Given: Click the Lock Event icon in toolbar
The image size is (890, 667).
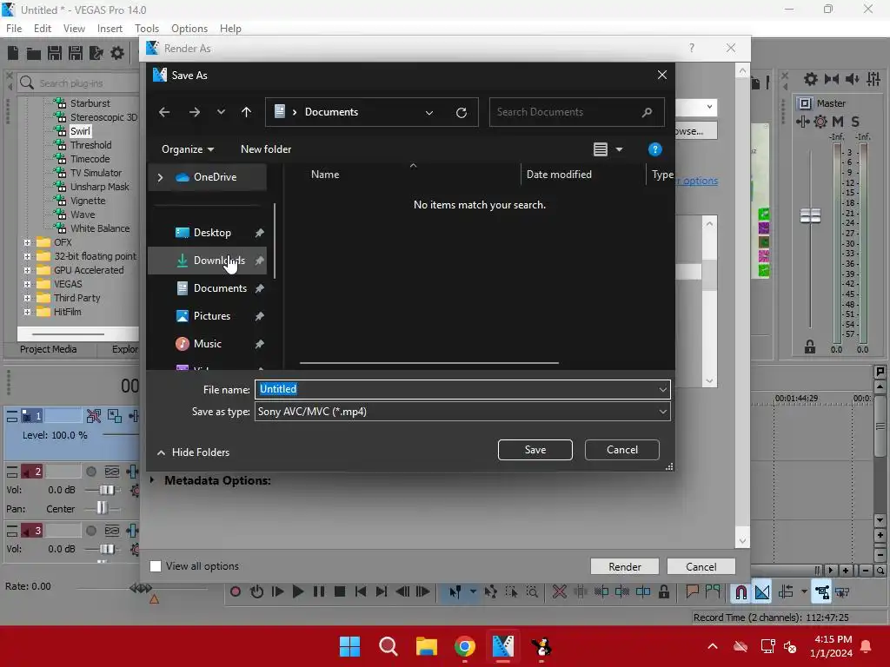Looking at the screenshot, I should (x=663, y=592).
